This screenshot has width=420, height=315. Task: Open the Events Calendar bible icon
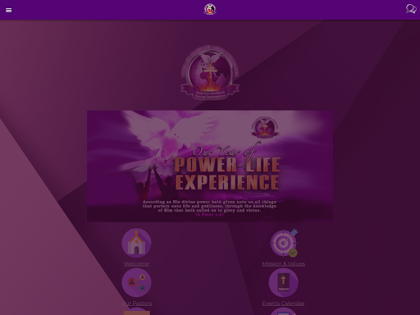coord(284,282)
